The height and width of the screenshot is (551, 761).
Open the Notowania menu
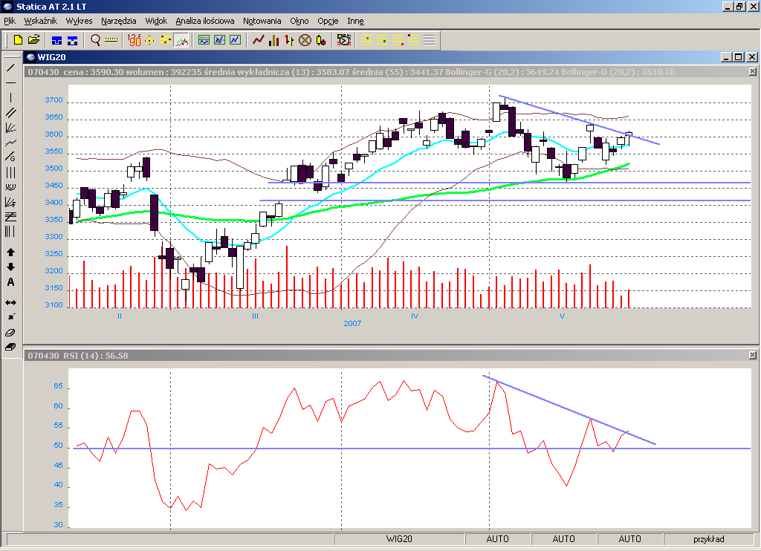(262, 21)
